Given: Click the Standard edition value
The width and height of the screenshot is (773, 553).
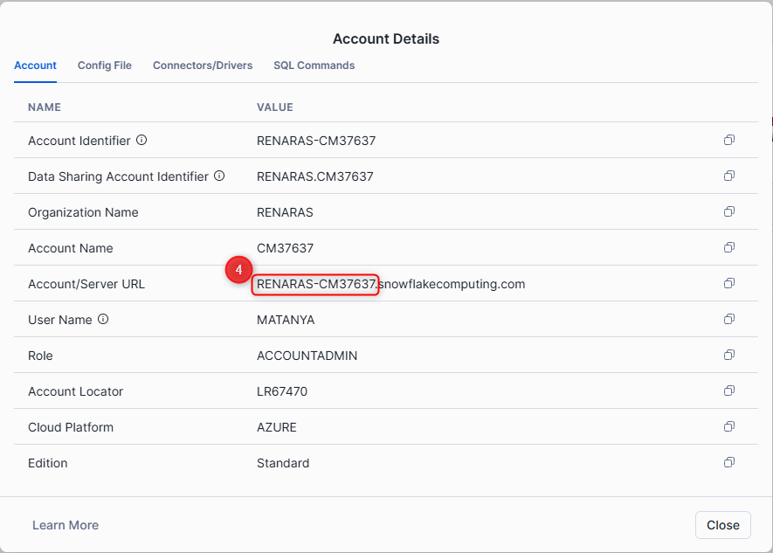Looking at the screenshot, I should point(283,463).
